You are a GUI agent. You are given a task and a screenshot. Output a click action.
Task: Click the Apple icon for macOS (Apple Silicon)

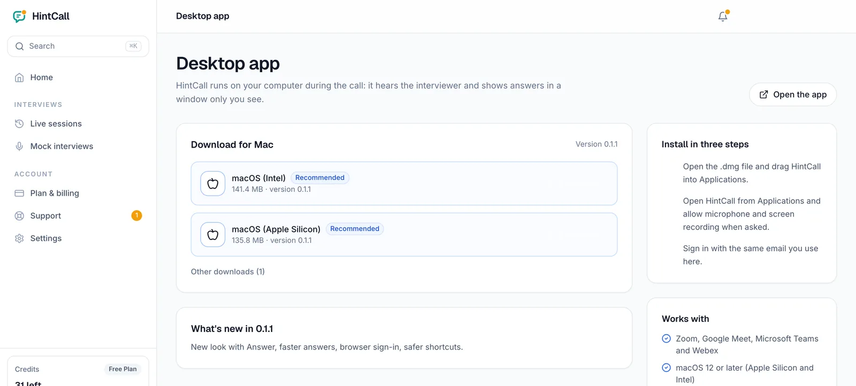click(x=213, y=235)
